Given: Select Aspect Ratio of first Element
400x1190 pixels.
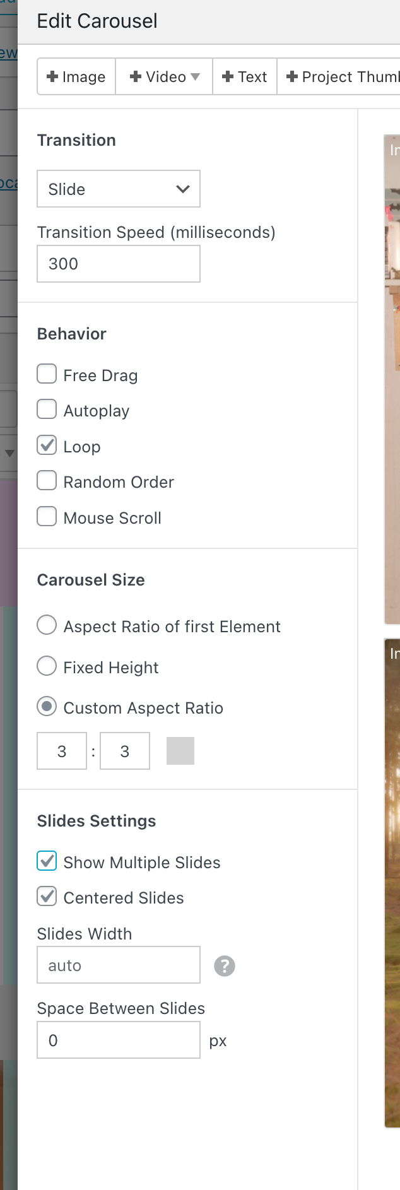Looking at the screenshot, I should [x=46, y=625].
